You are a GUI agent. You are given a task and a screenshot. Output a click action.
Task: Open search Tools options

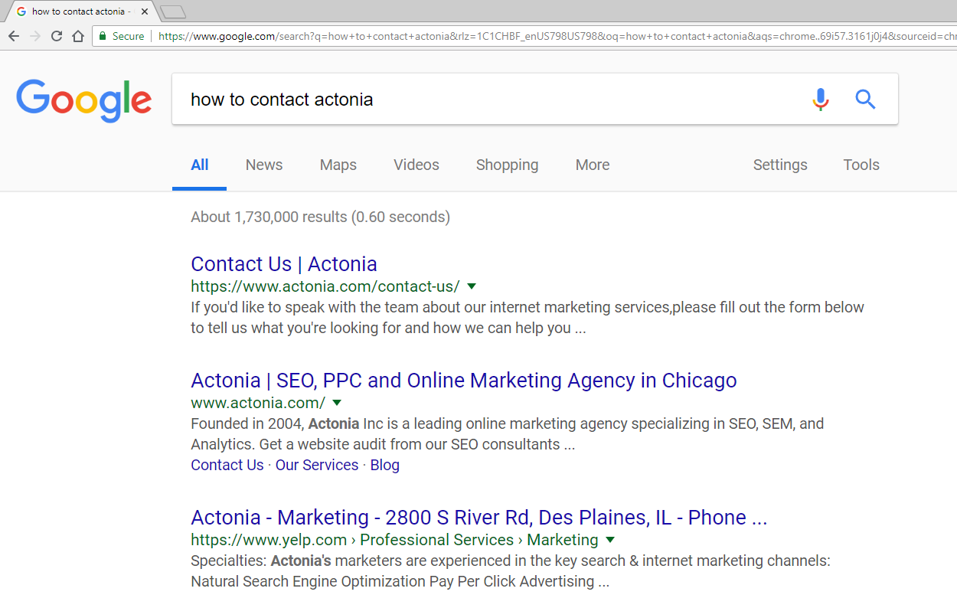coord(861,165)
